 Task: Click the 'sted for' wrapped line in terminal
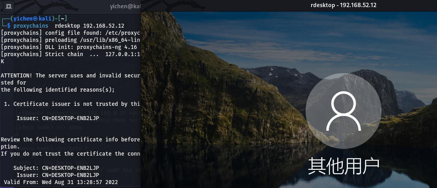click(x=13, y=83)
